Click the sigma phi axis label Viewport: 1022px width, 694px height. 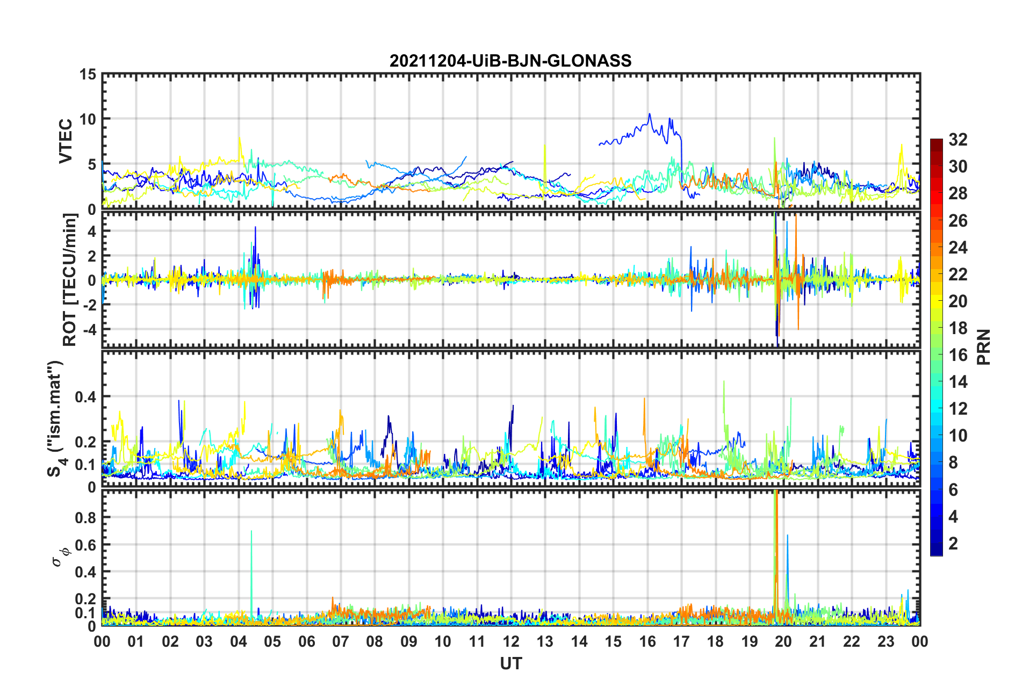click(60, 556)
